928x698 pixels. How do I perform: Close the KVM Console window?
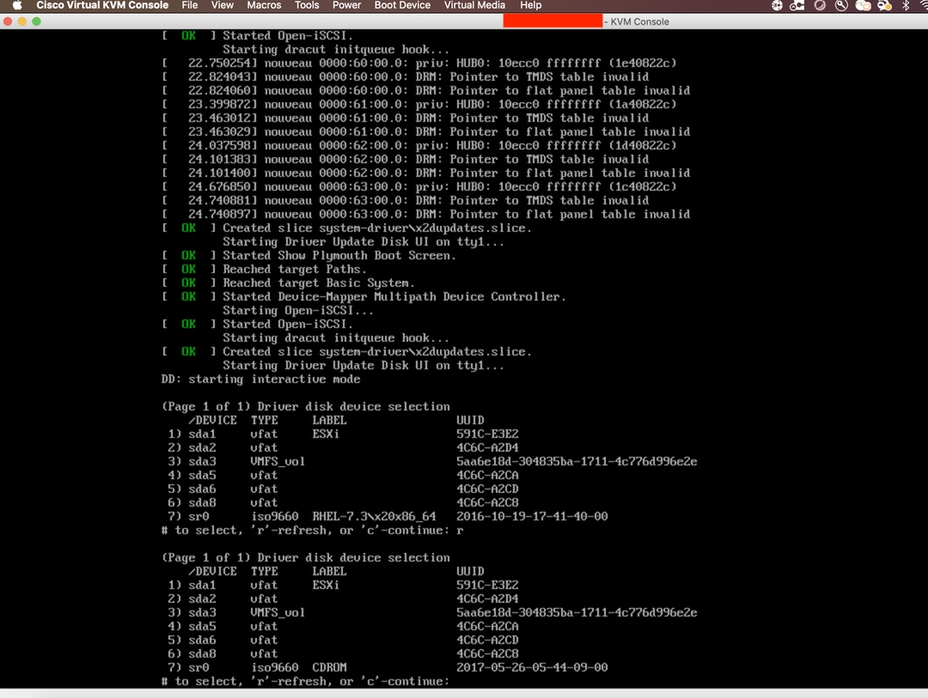8,21
